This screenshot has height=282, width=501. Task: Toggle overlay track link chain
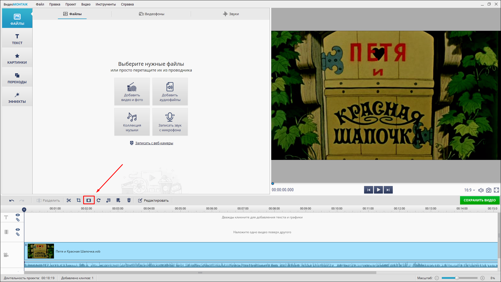tap(18, 234)
